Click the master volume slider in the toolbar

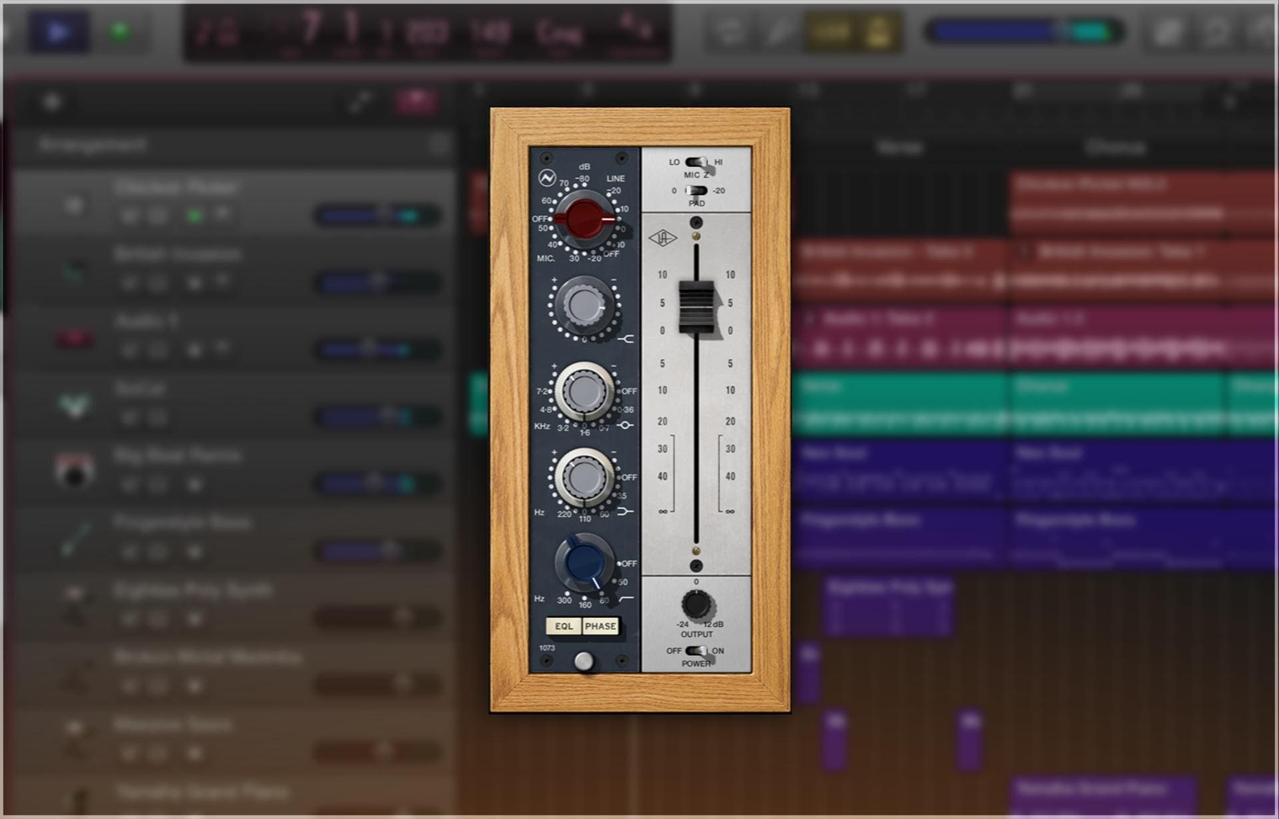1024,31
